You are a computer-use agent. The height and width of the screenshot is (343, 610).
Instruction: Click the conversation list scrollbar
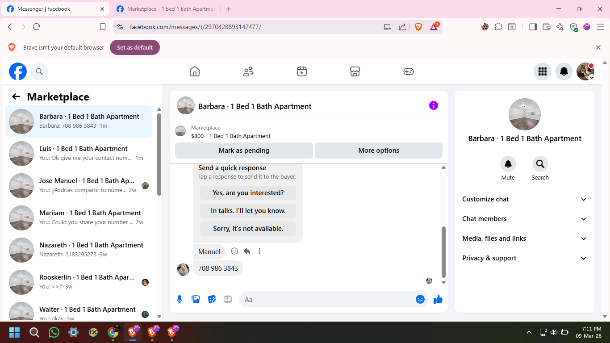(x=159, y=154)
